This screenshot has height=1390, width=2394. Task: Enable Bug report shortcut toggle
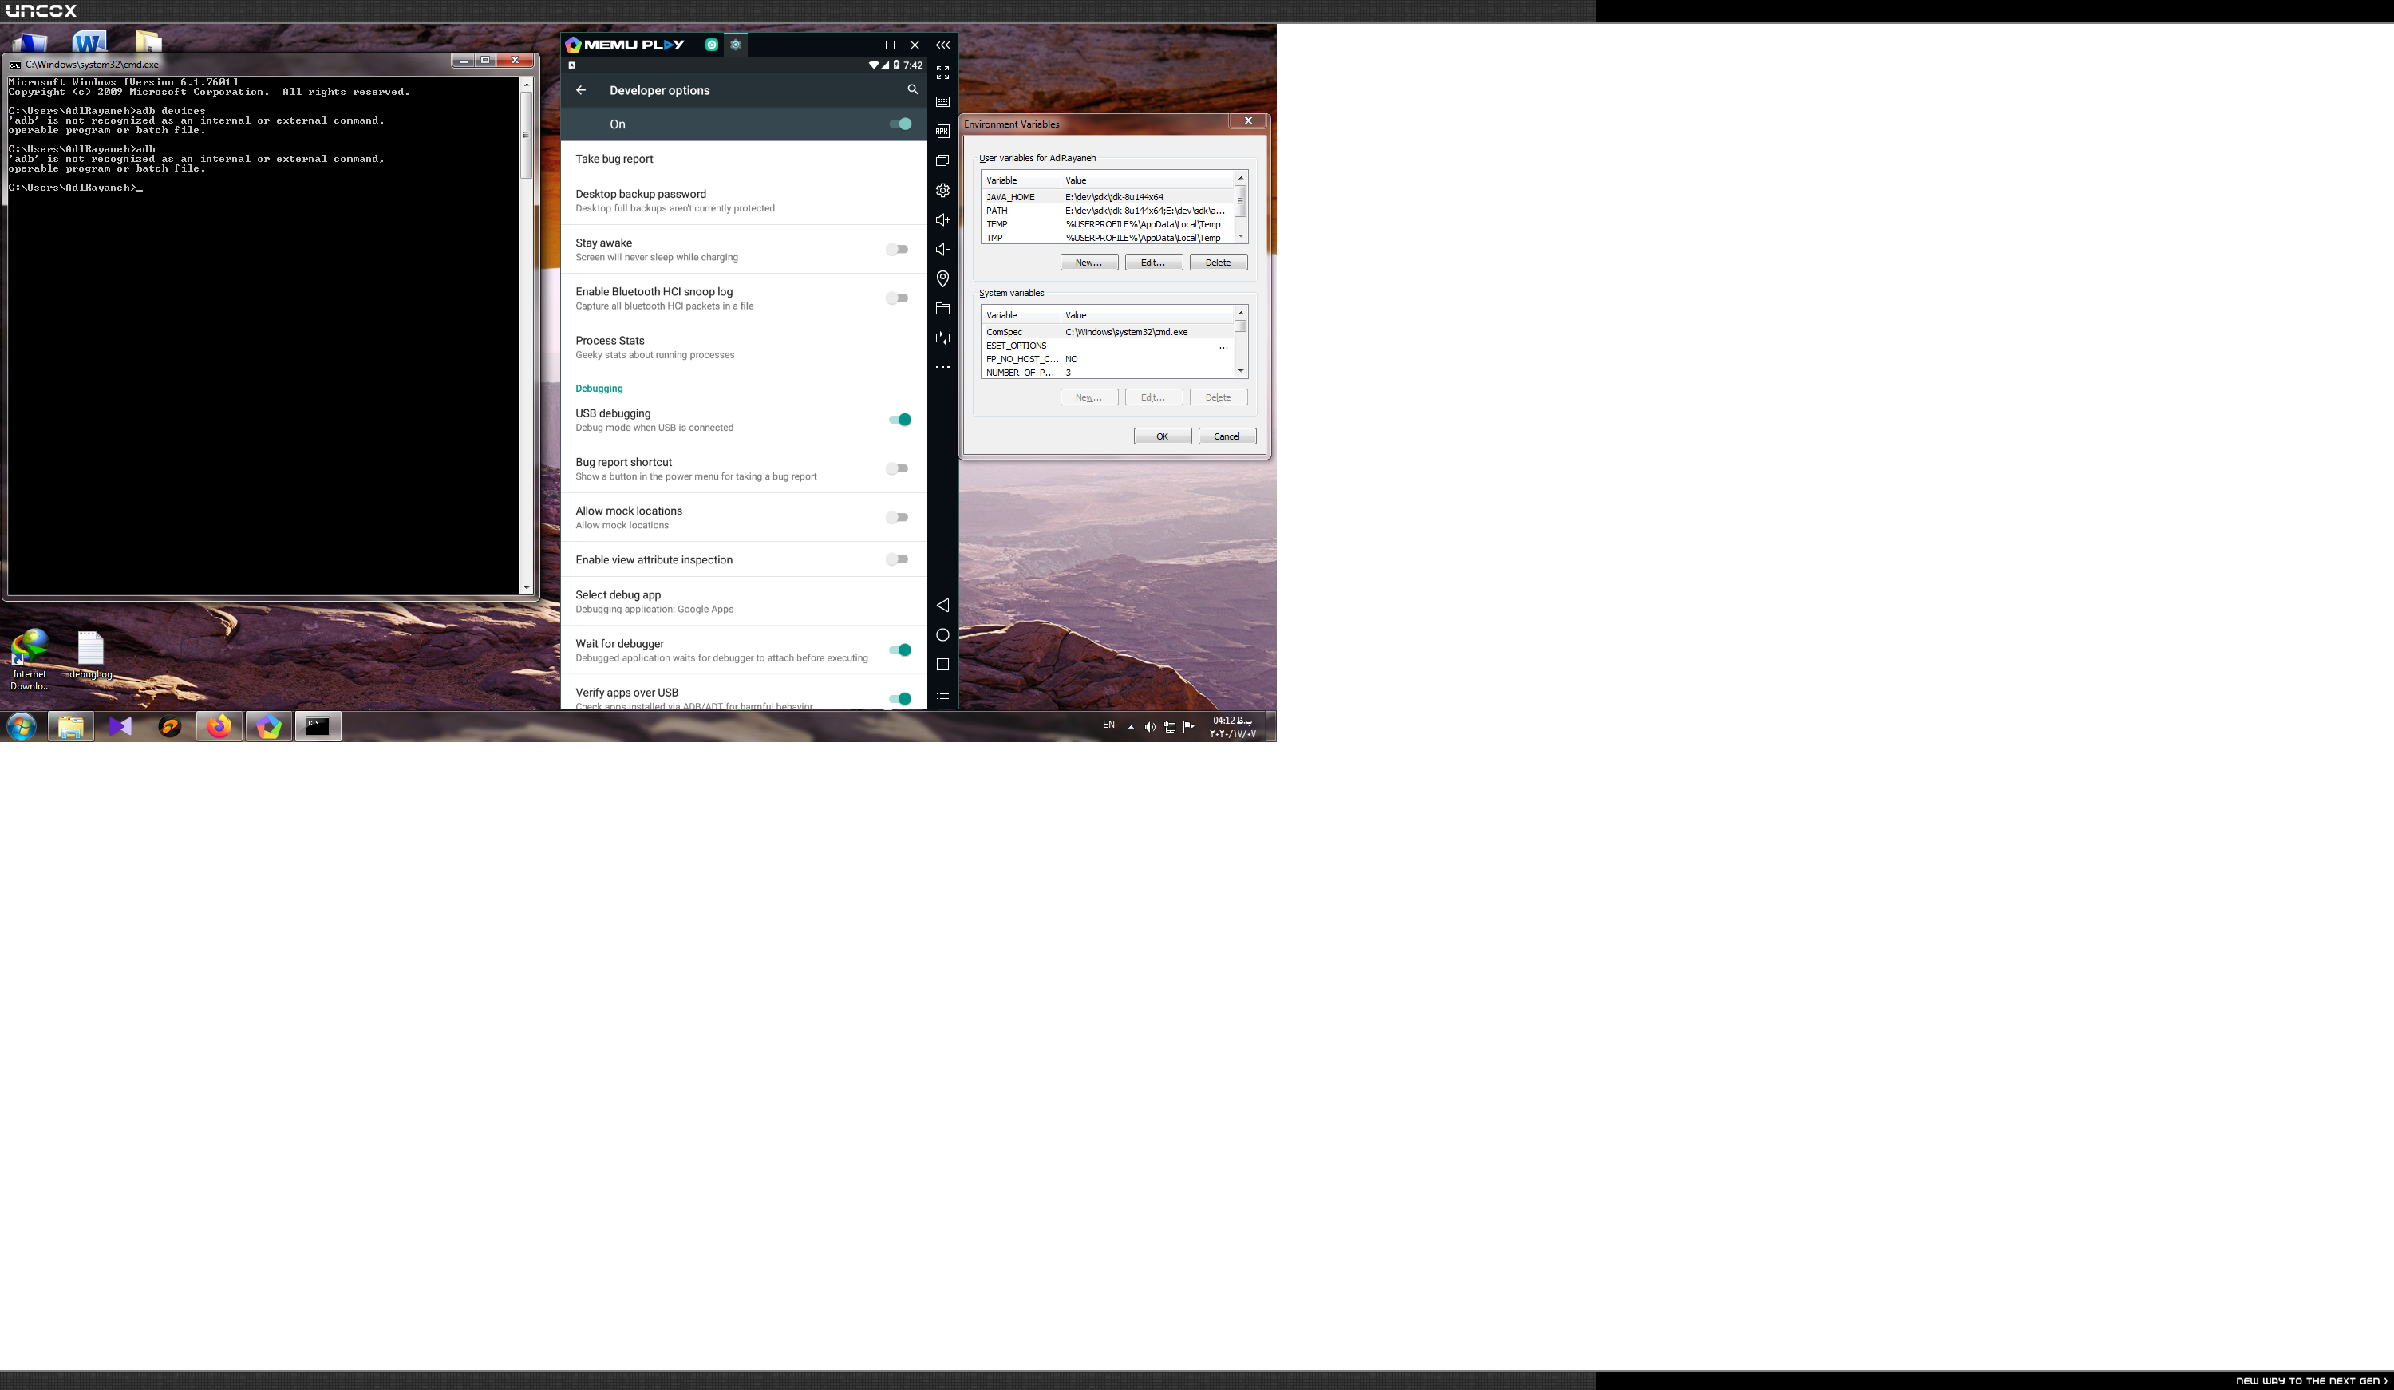[897, 468]
